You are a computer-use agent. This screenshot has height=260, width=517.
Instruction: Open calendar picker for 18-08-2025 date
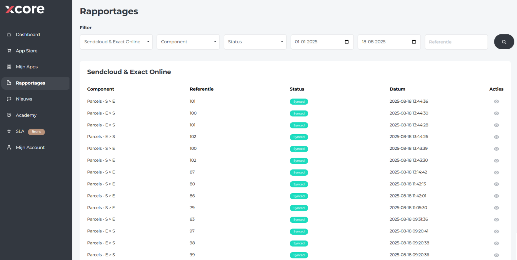tap(414, 42)
